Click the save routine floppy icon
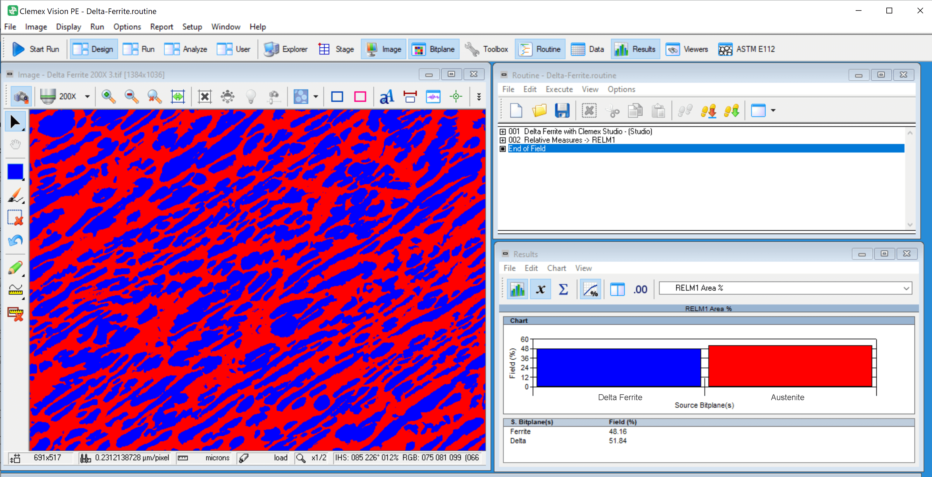 (562, 110)
